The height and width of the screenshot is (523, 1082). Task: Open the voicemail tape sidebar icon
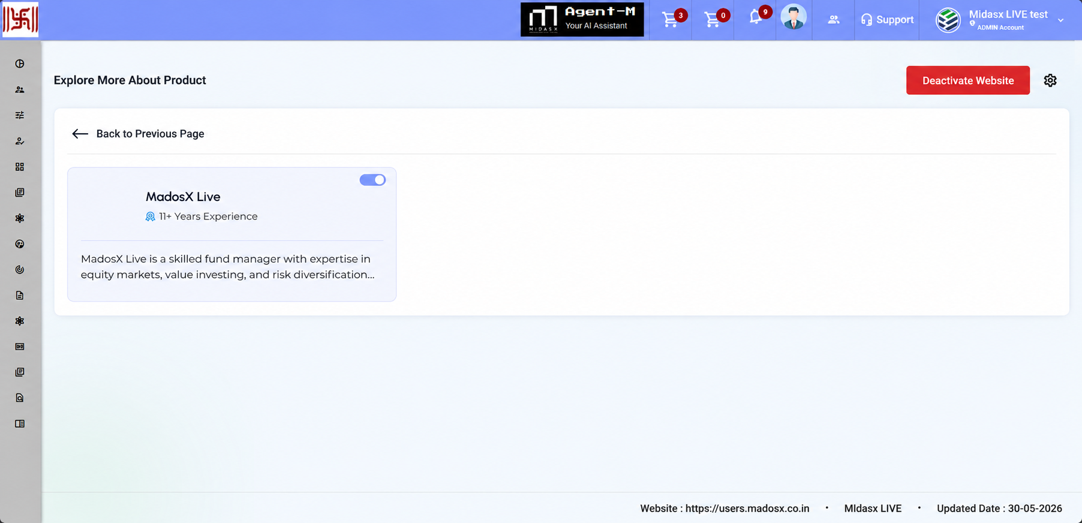pos(20,347)
